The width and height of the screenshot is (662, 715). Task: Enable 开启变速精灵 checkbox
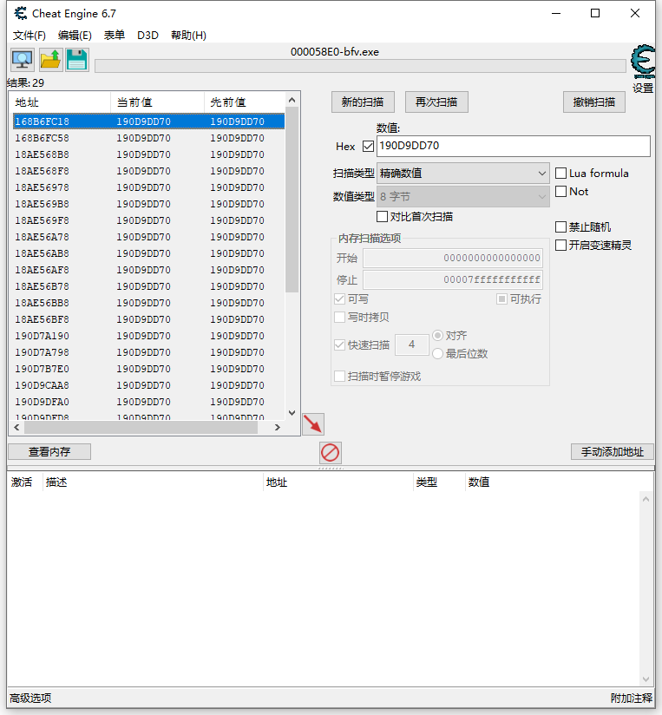coord(560,246)
